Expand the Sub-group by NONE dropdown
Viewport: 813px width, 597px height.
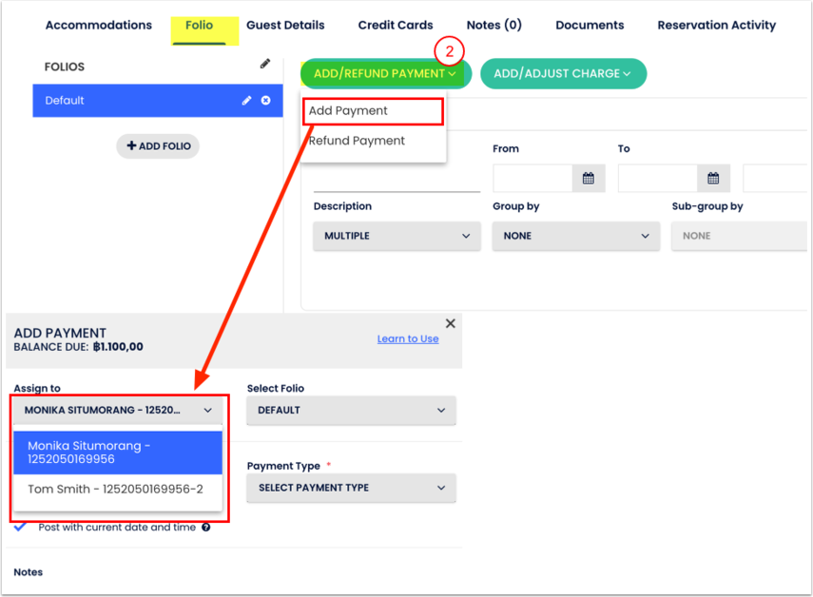740,237
